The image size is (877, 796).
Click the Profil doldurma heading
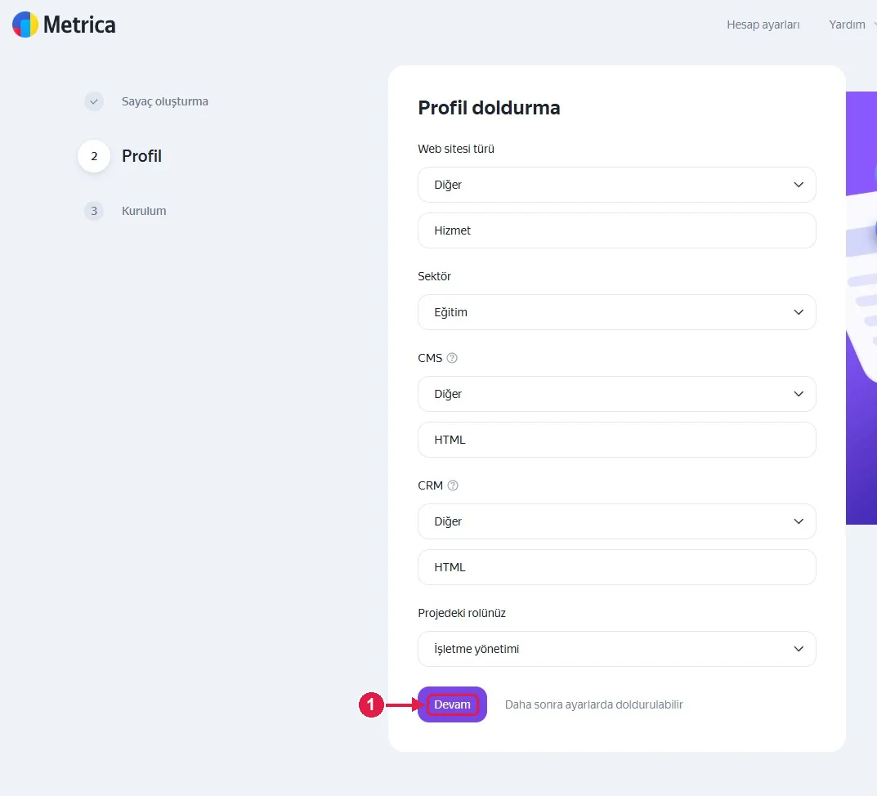(489, 107)
